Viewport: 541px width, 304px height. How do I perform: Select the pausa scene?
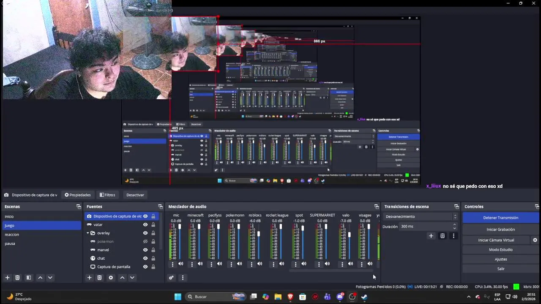42,244
